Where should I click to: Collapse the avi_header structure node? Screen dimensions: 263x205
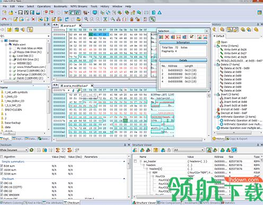(x=141, y=161)
